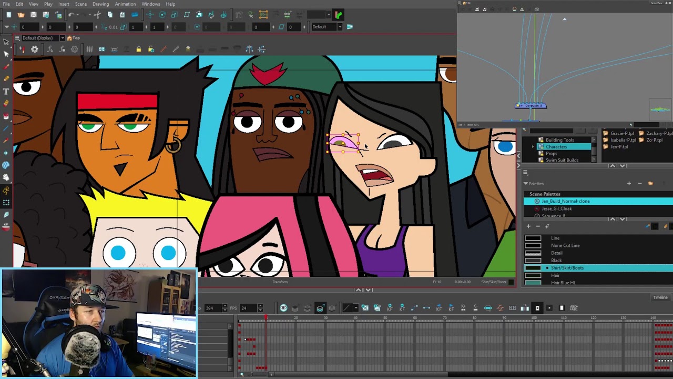Click the palette folder icon

[x=650, y=183]
